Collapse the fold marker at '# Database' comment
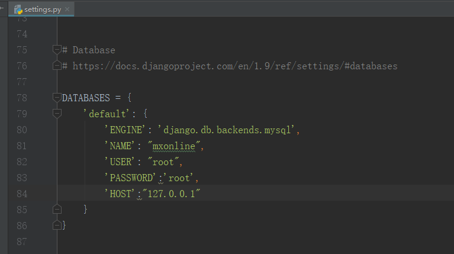Viewport: 454px width, 254px height. 57,50
